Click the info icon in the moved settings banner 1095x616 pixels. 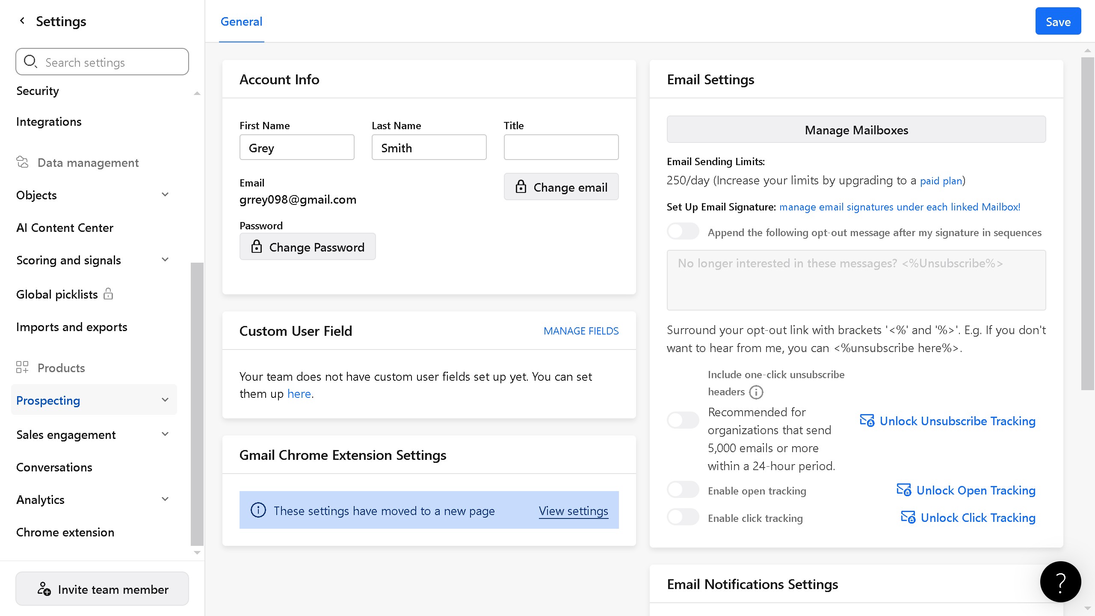[258, 510]
